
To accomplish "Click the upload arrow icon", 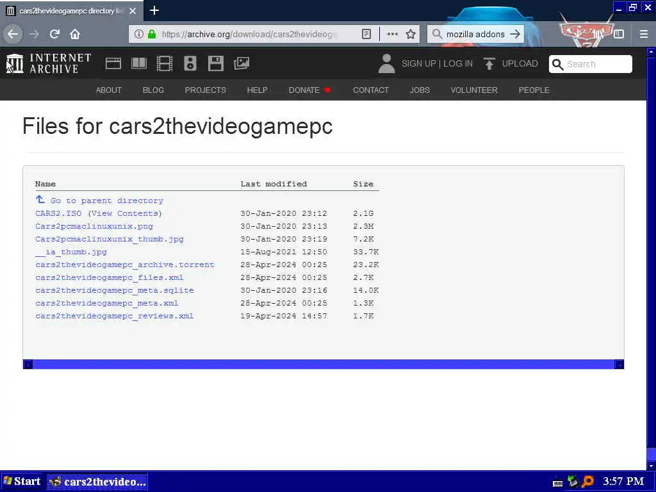I will click(489, 63).
